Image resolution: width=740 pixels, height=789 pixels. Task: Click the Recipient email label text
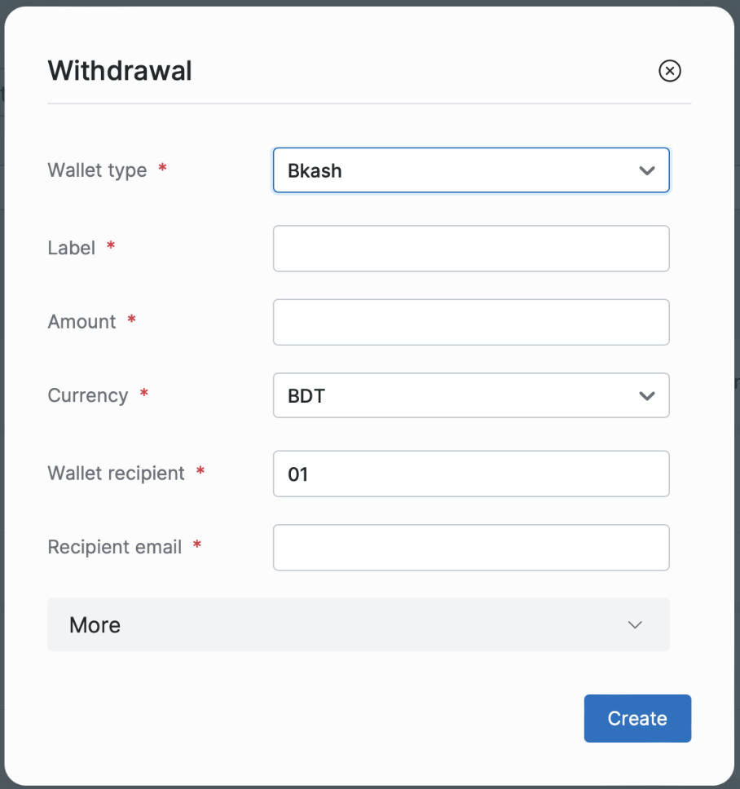[x=115, y=547]
